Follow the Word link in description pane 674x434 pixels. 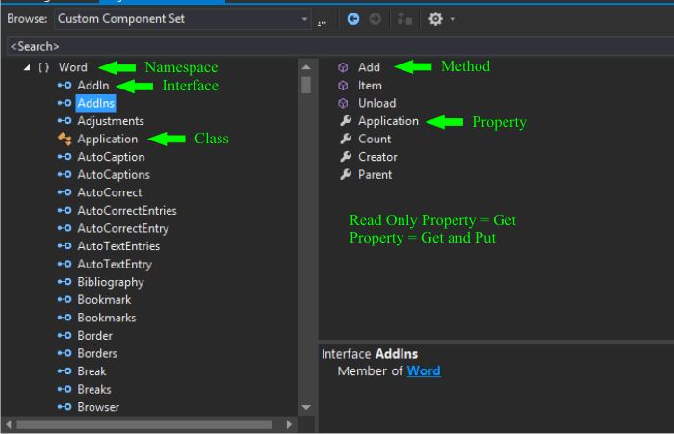tap(424, 370)
